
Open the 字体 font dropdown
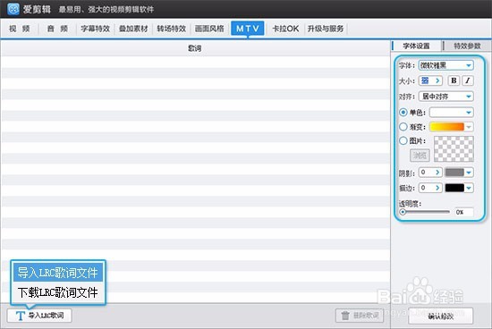pyautogui.click(x=445, y=65)
